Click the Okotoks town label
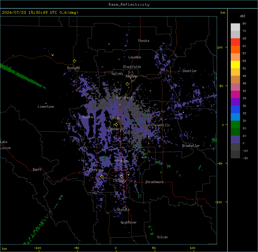This screenshot has width=258, height=252. (x=123, y=210)
